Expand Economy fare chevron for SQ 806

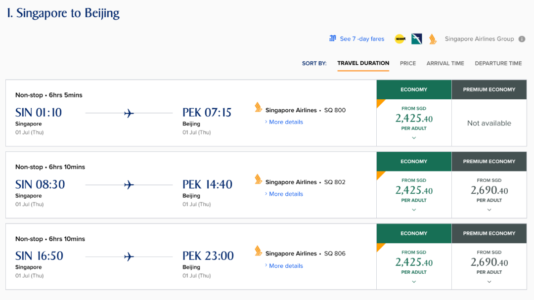tap(414, 282)
